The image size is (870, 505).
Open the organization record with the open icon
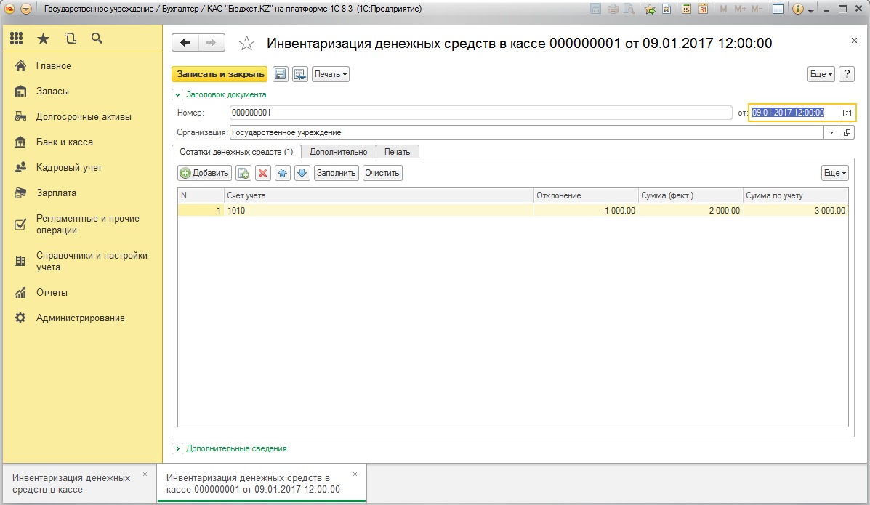[847, 133]
